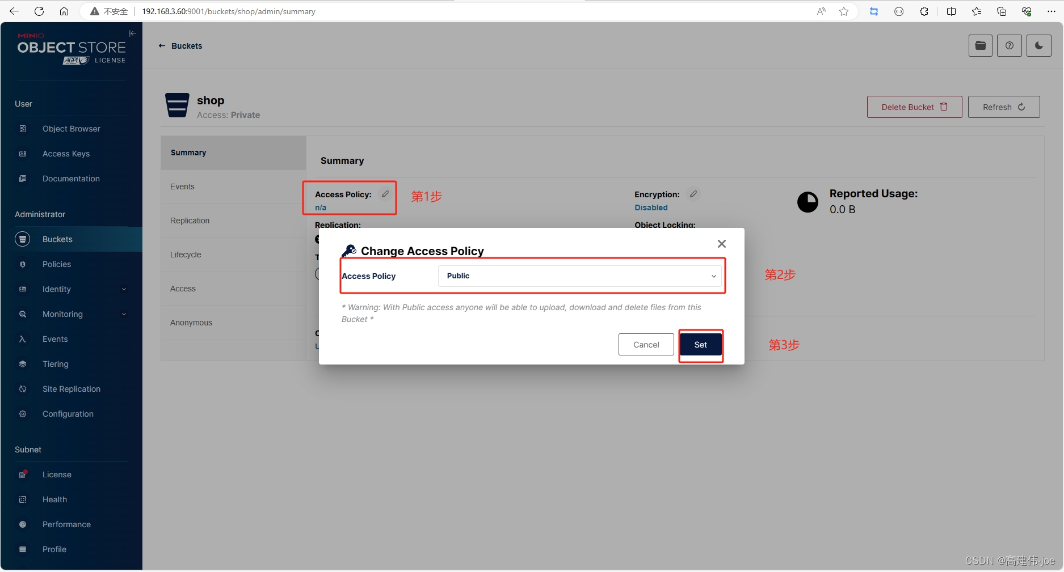Toggle split screen browser icon
Screen dimensions: 1064x572
952,11
